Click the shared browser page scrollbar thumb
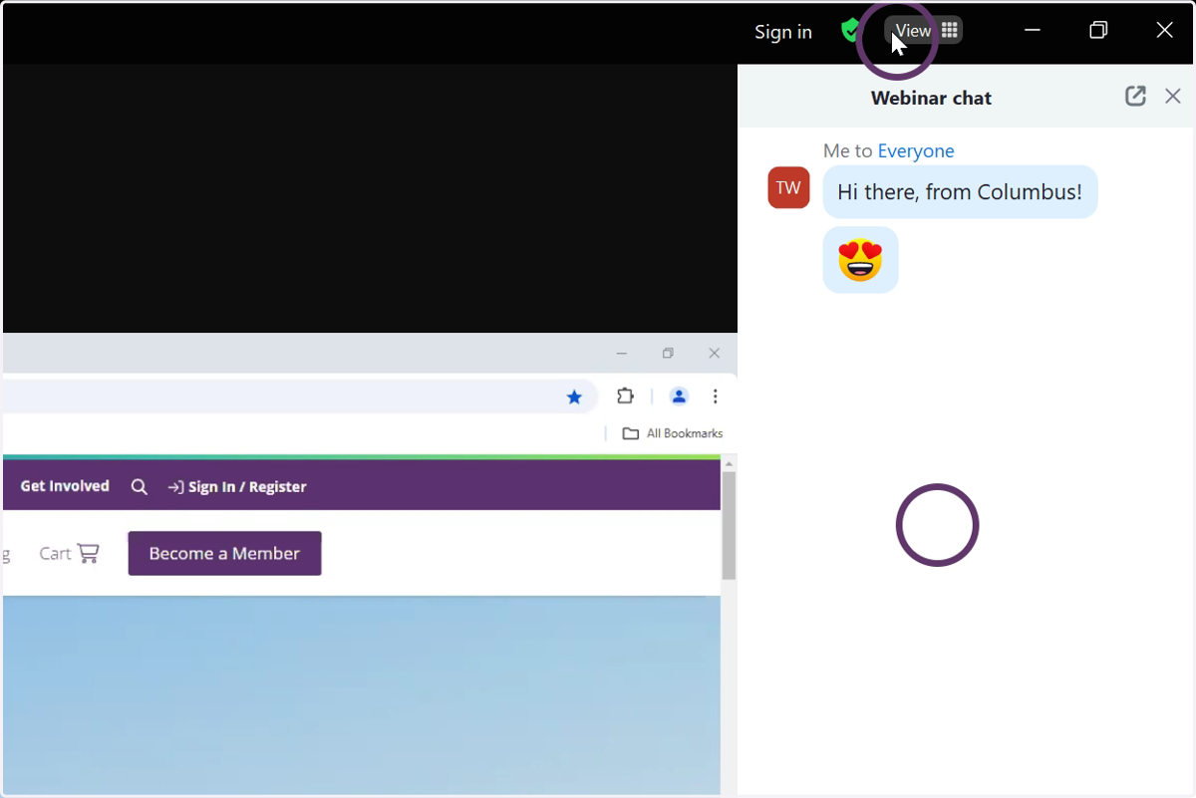The image size is (1196, 798). coord(729,526)
